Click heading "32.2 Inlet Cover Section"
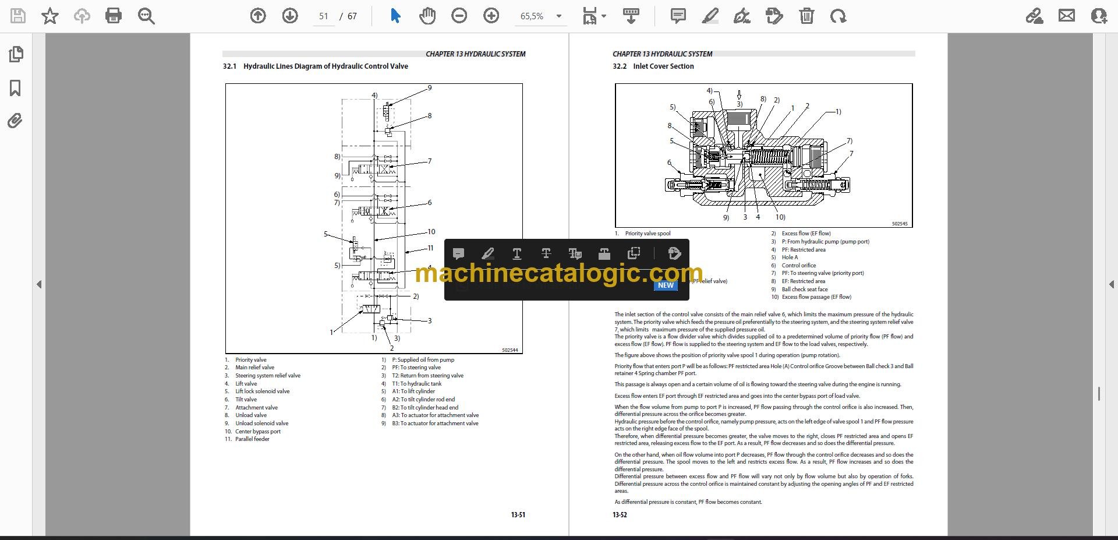The image size is (1118, 540). [x=653, y=66]
